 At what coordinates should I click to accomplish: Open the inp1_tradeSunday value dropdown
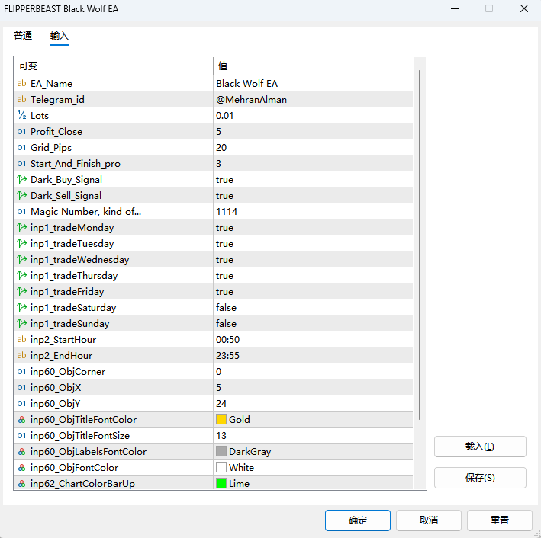point(313,323)
